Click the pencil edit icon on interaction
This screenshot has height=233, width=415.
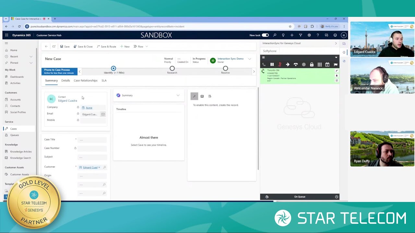pyautogui.click(x=337, y=71)
